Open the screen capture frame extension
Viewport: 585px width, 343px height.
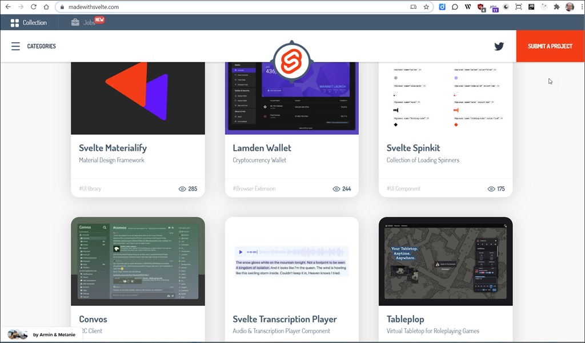519,7
